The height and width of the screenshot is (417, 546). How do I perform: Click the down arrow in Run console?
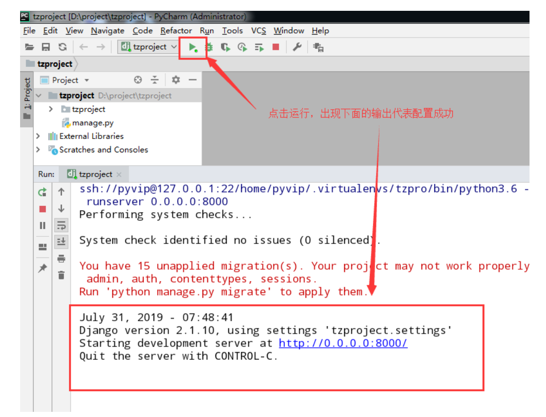61,208
